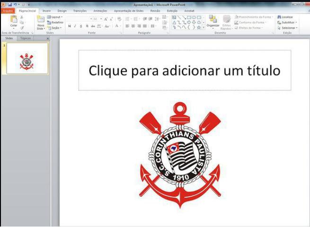Choose the triangle shape in the gallery
Screen dimensions: 310x227
(x=174, y=23)
